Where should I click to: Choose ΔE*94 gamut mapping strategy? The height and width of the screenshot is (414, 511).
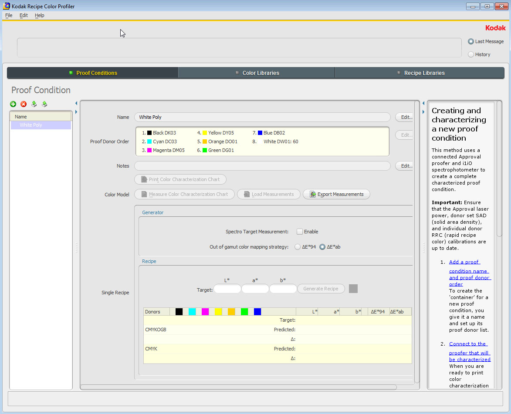click(297, 247)
